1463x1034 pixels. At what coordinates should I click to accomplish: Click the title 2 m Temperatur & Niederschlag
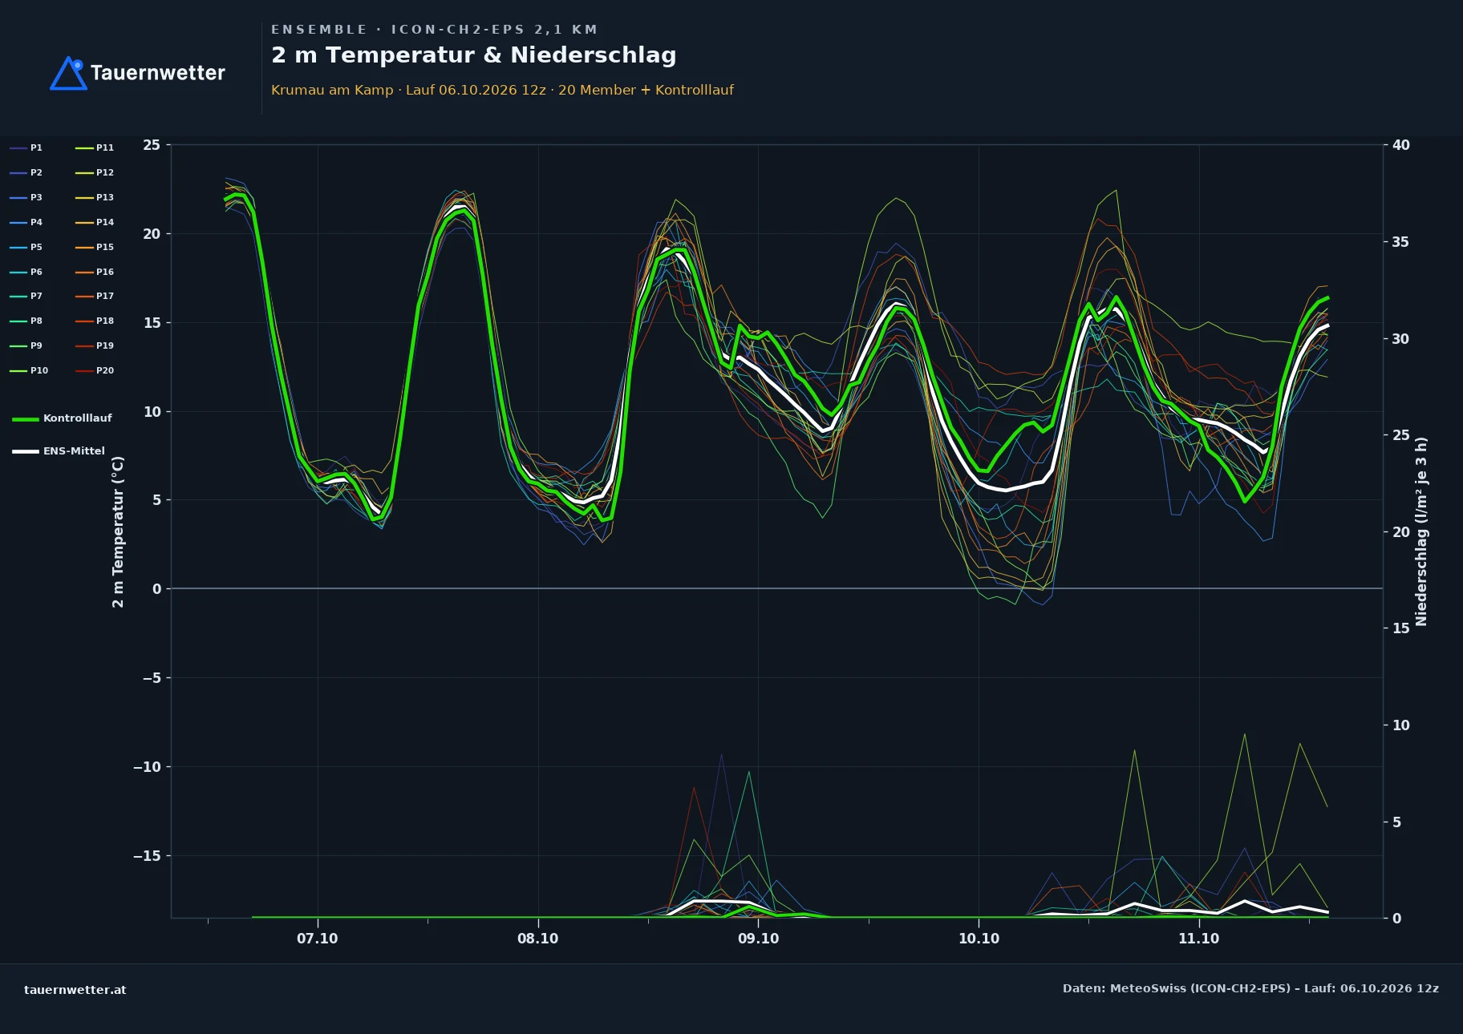[474, 55]
